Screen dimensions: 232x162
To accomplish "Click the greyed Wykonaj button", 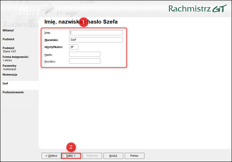I will click(x=92, y=156).
